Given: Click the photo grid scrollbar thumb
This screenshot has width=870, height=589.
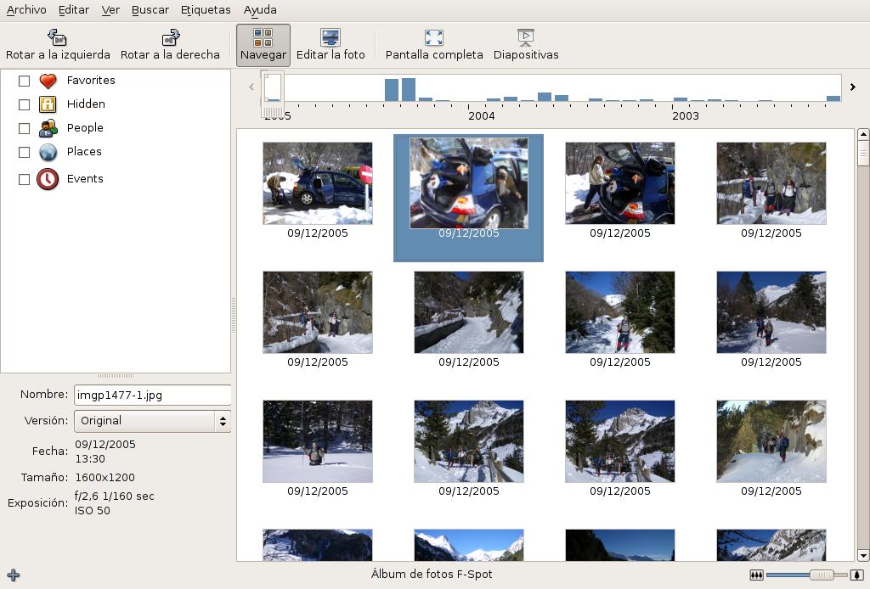Looking at the screenshot, I should 863,154.
